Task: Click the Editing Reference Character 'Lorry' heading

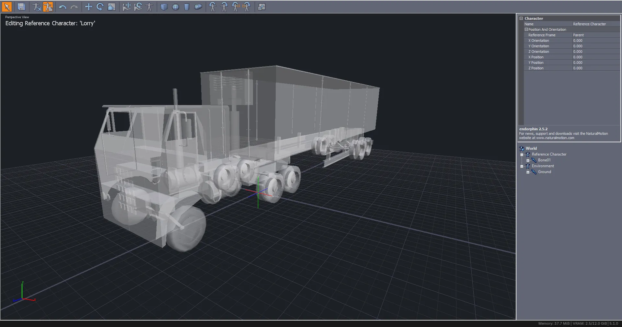Action: coord(50,23)
